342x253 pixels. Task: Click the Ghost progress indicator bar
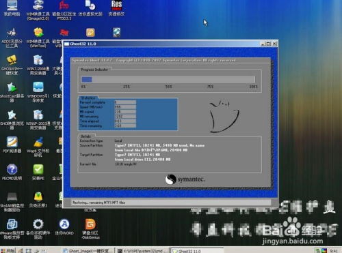point(168,79)
